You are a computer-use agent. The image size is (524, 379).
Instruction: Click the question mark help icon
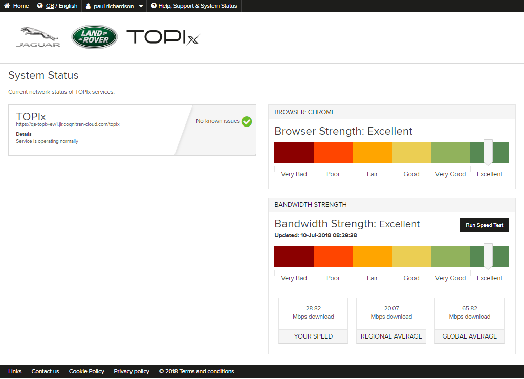(154, 6)
